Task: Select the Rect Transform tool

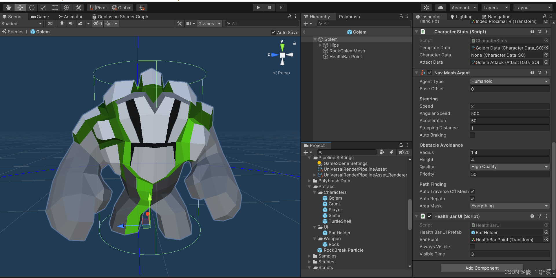Action: pos(55,8)
